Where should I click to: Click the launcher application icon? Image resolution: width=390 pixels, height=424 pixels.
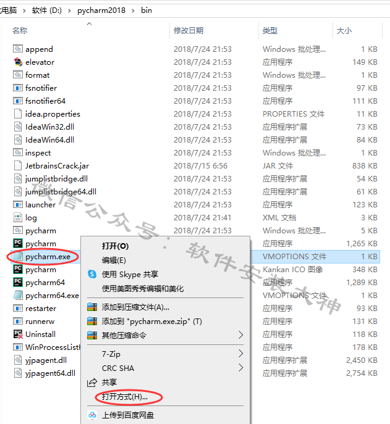coord(18,205)
